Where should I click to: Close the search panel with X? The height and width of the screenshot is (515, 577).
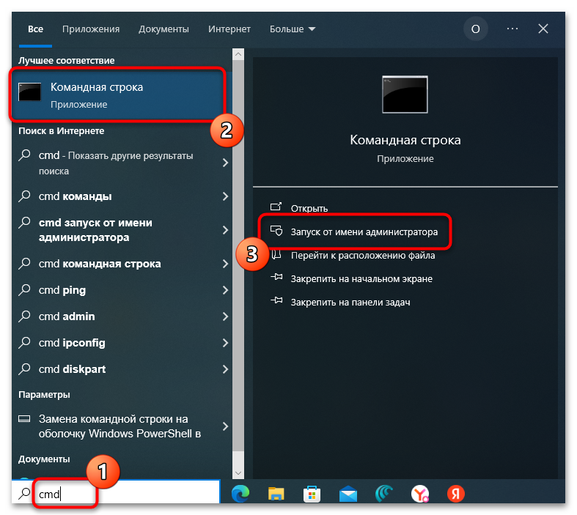(x=543, y=29)
